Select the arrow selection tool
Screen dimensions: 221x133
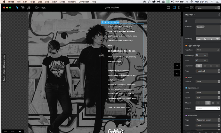pyautogui.click(x=17, y=7)
